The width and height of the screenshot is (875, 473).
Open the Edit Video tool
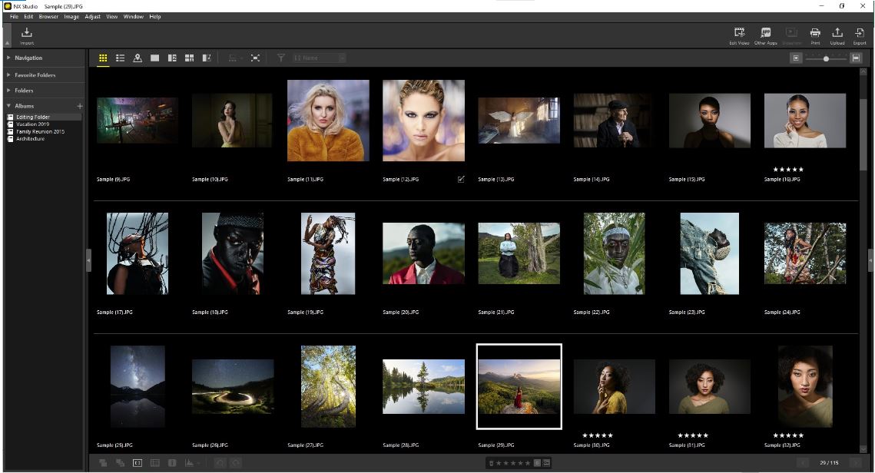point(739,35)
